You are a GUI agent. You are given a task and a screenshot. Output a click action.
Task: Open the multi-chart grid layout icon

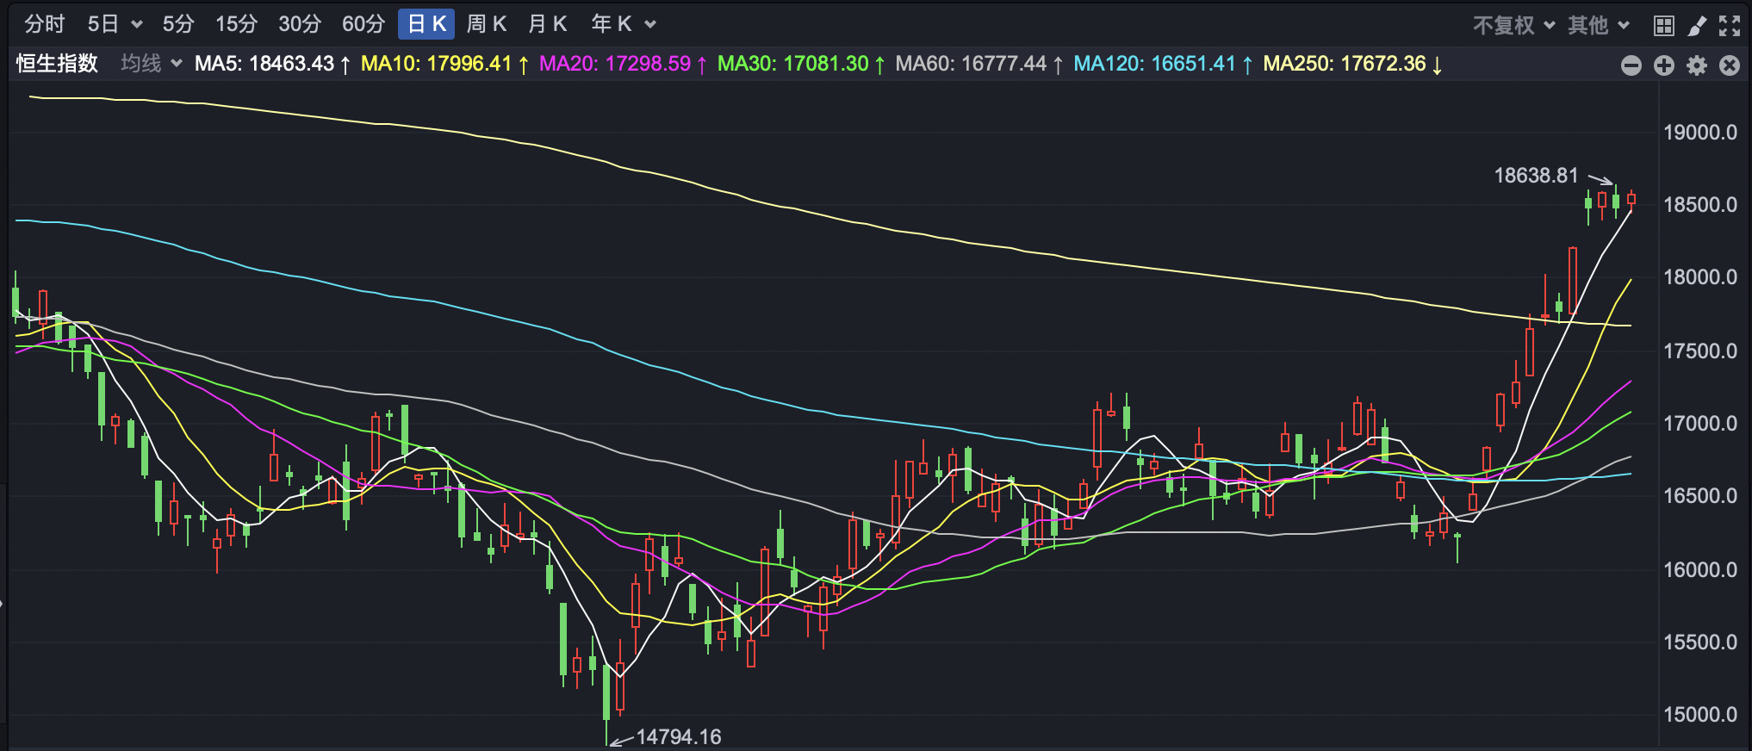1663,26
